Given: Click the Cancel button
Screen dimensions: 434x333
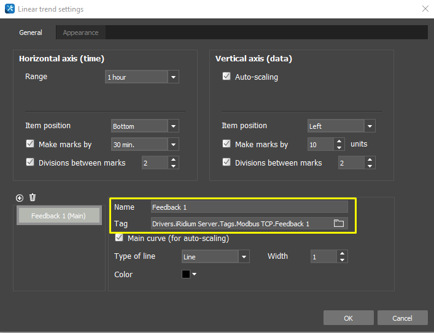Looking at the screenshot, I should (402, 318).
